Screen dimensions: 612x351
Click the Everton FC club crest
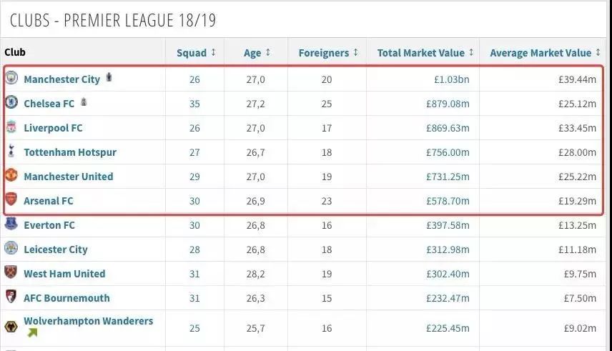[11, 224]
